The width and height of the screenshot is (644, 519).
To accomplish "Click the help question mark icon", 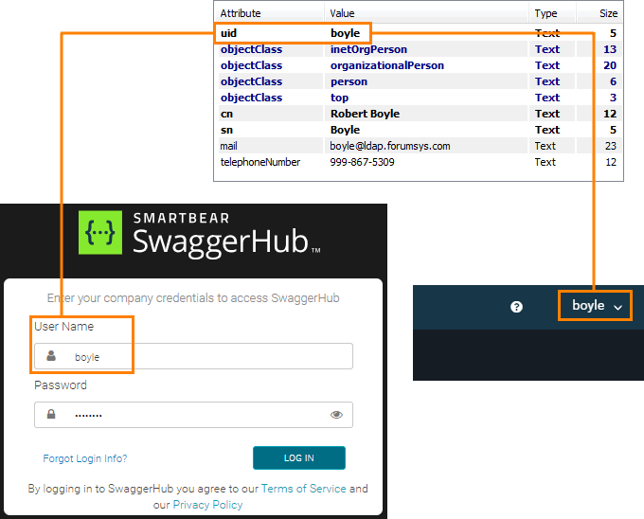I will (x=516, y=307).
